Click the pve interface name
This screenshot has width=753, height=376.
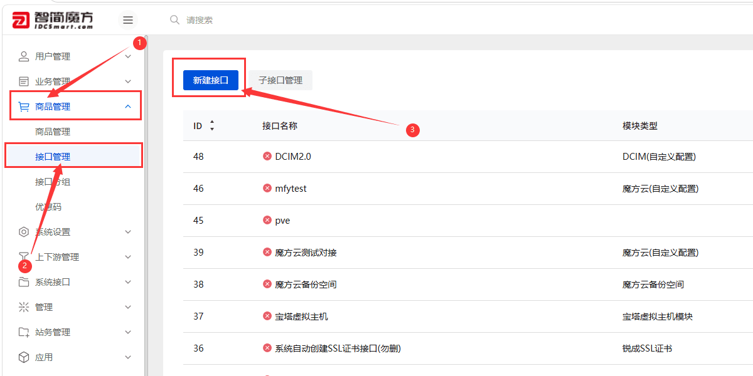[282, 221]
